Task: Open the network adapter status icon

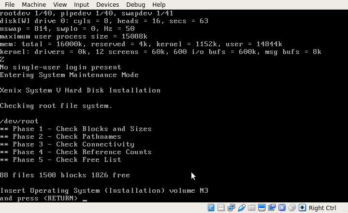Action: tap(231, 208)
